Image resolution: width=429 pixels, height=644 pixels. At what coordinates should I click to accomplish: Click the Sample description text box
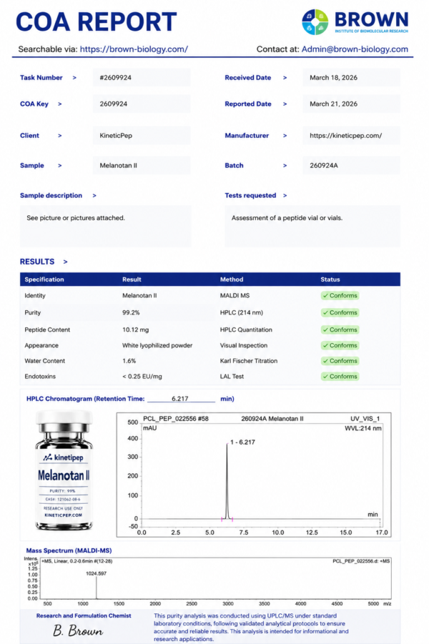pos(106,227)
